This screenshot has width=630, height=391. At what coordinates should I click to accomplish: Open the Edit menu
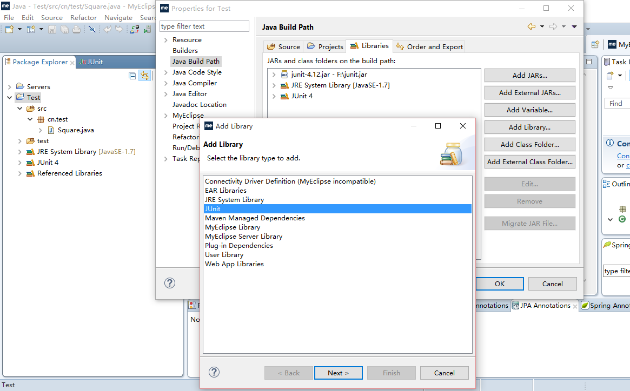coord(28,18)
